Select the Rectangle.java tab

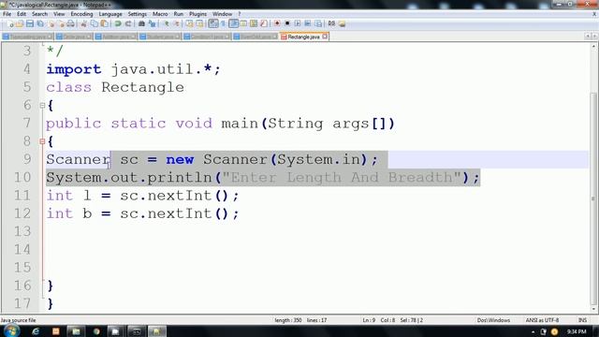pyautogui.click(x=303, y=37)
